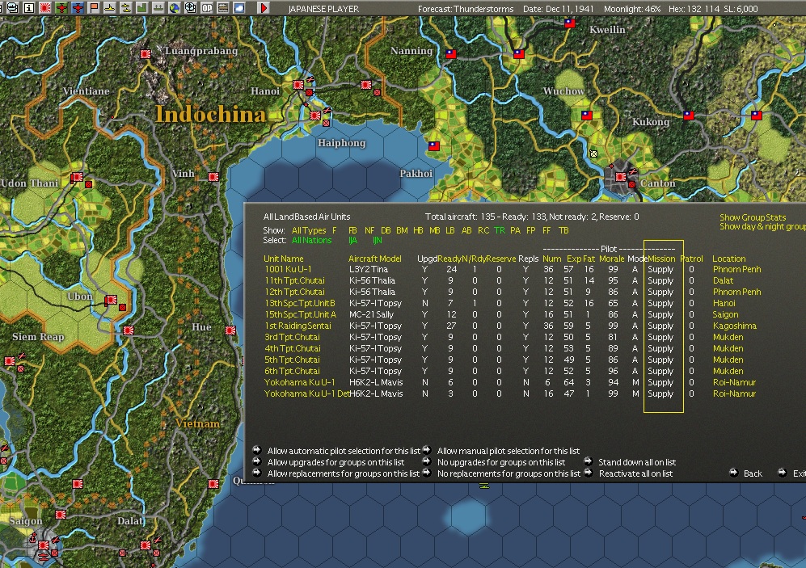This screenshot has height=568, width=806.
Task: Click Reactivate all on list
Action: [636, 473]
